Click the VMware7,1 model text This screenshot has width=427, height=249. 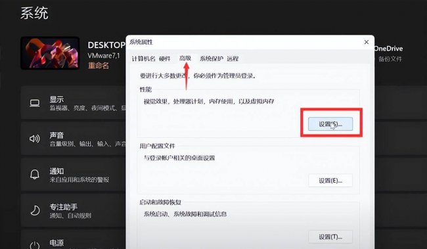[104, 56]
